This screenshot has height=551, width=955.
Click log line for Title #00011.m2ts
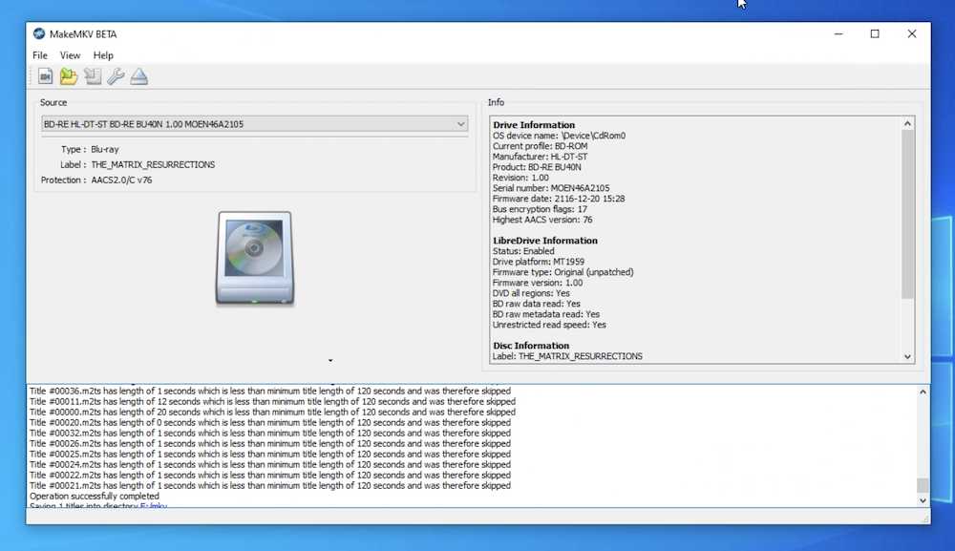point(272,402)
